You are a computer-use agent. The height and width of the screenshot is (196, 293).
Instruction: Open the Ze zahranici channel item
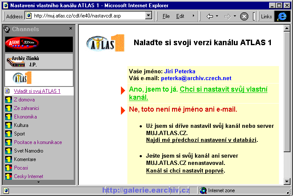(26, 108)
